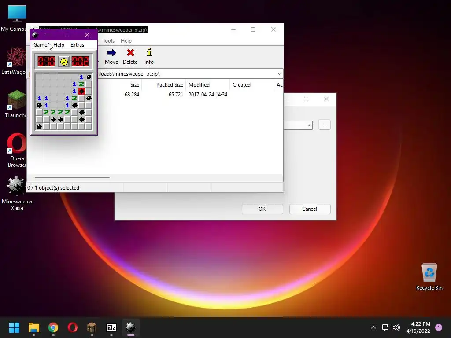Open the Windows Start menu
The image size is (451, 338).
click(x=14, y=327)
